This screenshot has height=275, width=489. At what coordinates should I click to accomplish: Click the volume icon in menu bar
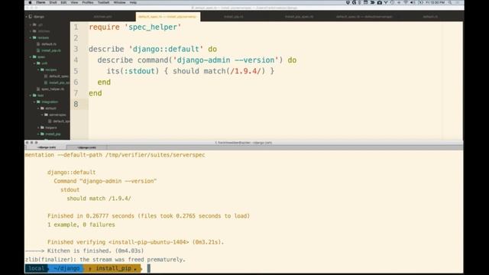point(413,2)
